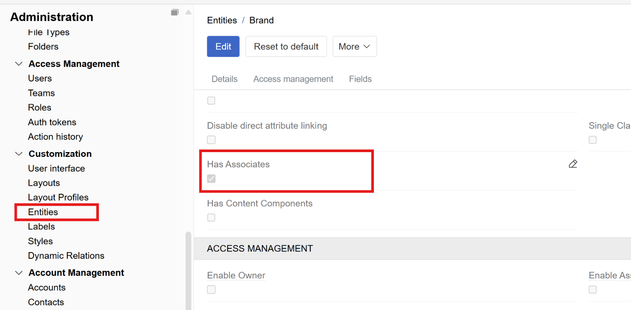This screenshot has width=631, height=310.
Task: Tick the Enable Owner checkbox
Action: point(211,289)
